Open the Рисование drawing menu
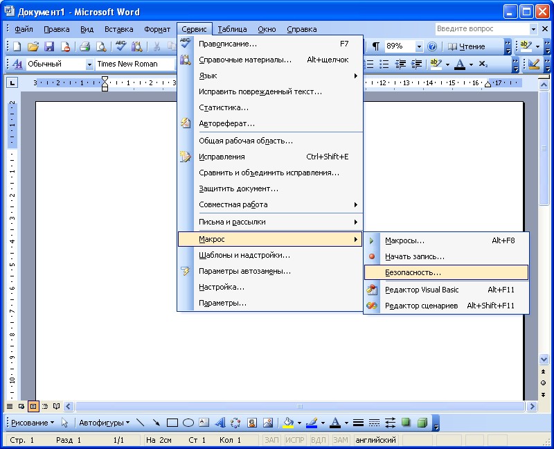Viewport: 554px width, 449px height. click(33, 423)
